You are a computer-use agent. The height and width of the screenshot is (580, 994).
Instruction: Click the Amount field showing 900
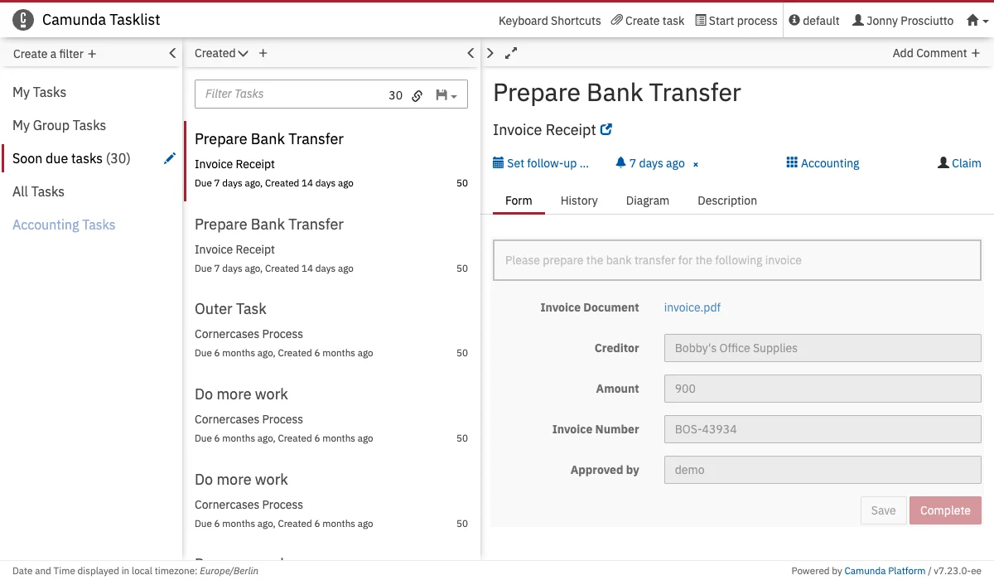coord(823,389)
